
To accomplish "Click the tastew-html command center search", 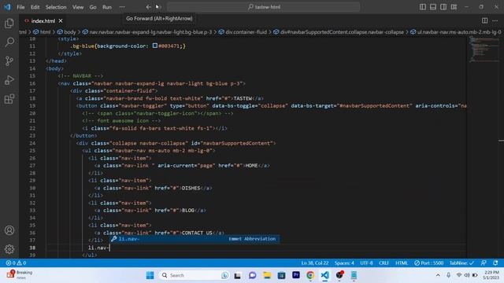I will coord(264,7).
